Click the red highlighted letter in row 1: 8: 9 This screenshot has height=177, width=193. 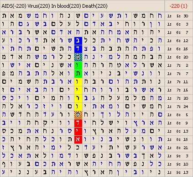(x=78, y=123)
